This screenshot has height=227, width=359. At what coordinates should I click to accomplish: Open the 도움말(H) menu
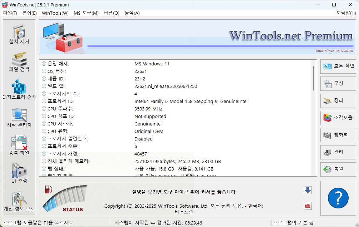pyautogui.click(x=346, y=13)
